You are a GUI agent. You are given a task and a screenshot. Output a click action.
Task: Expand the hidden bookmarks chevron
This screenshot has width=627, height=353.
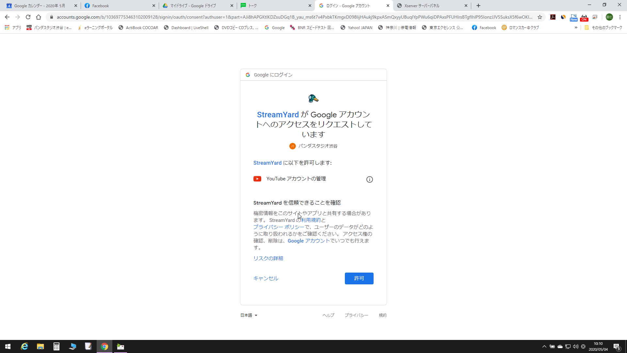(x=576, y=28)
